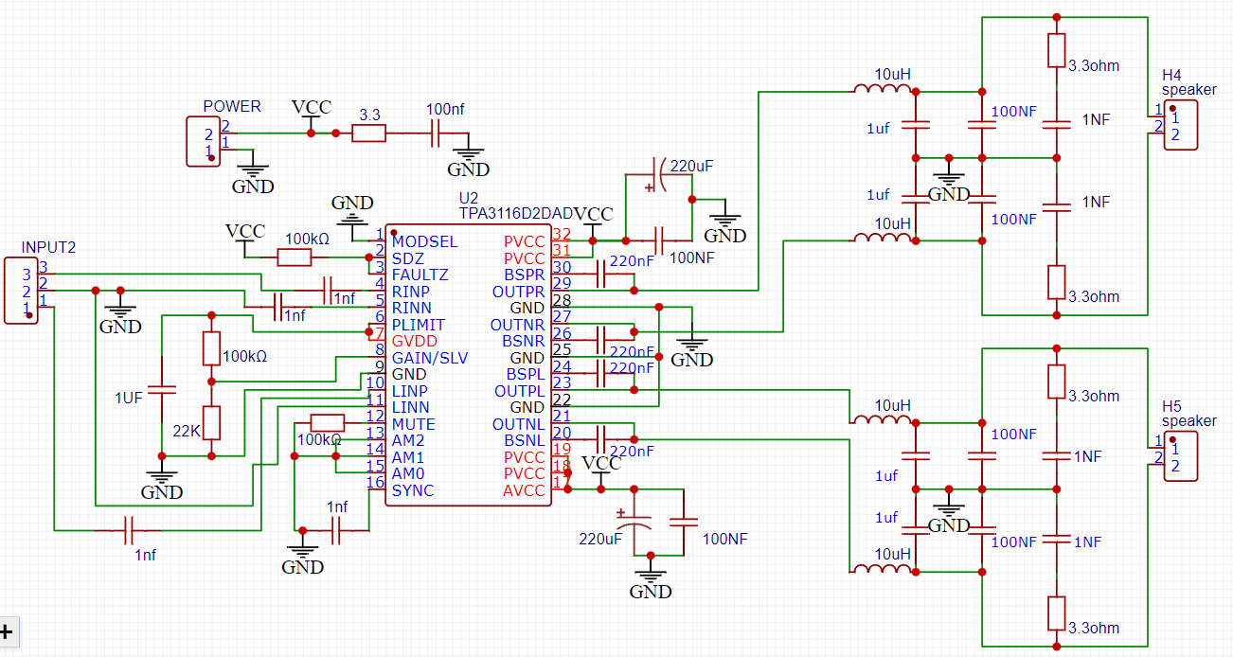Select the FAULTZ pin label on U2
The image size is (1233, 657).
pos(420,275)
